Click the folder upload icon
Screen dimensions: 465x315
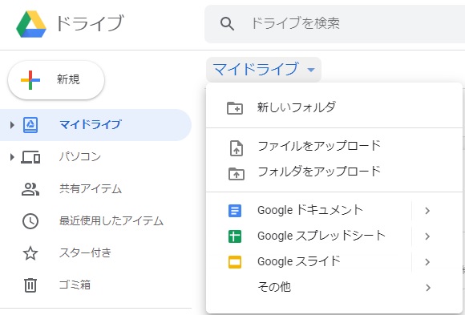pos(237,174)
